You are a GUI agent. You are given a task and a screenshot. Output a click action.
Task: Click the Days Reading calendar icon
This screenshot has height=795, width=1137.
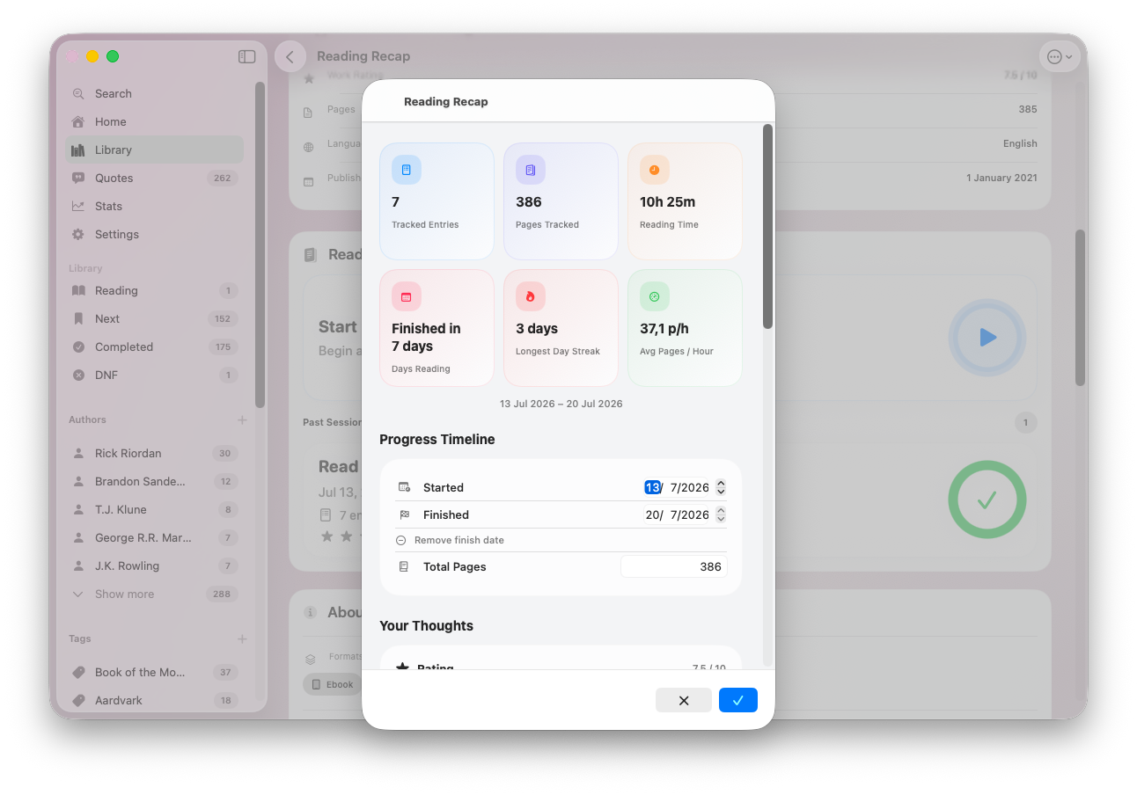407,296
